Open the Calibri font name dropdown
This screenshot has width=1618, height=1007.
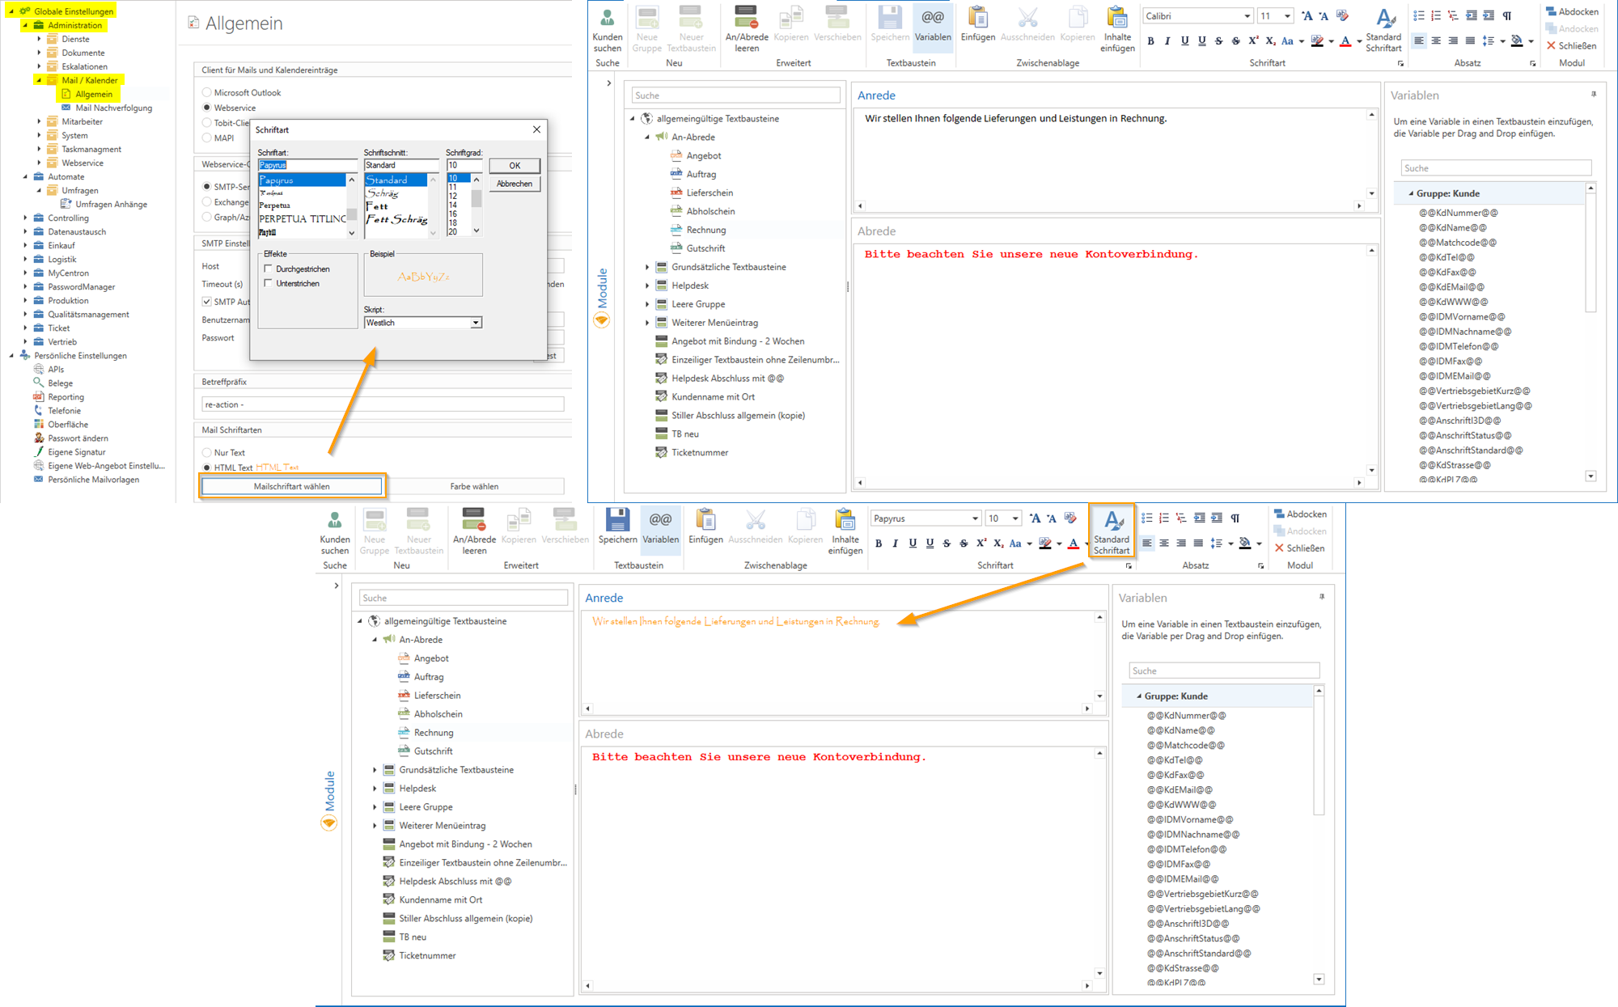1247,16
